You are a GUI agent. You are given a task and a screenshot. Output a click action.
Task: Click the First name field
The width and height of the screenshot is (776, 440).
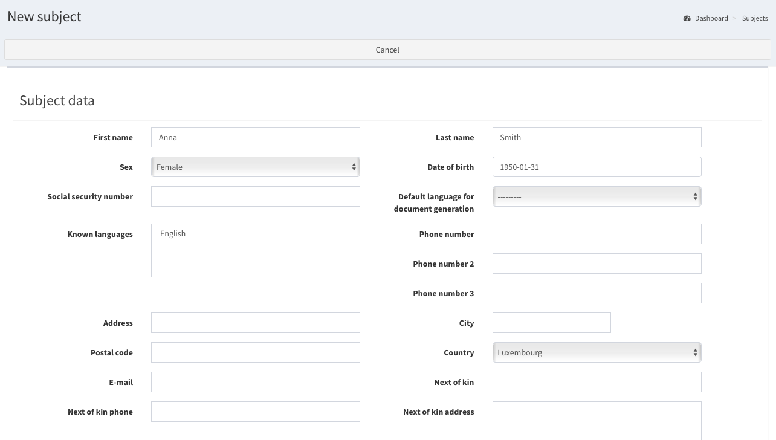(x=255, y=137)
